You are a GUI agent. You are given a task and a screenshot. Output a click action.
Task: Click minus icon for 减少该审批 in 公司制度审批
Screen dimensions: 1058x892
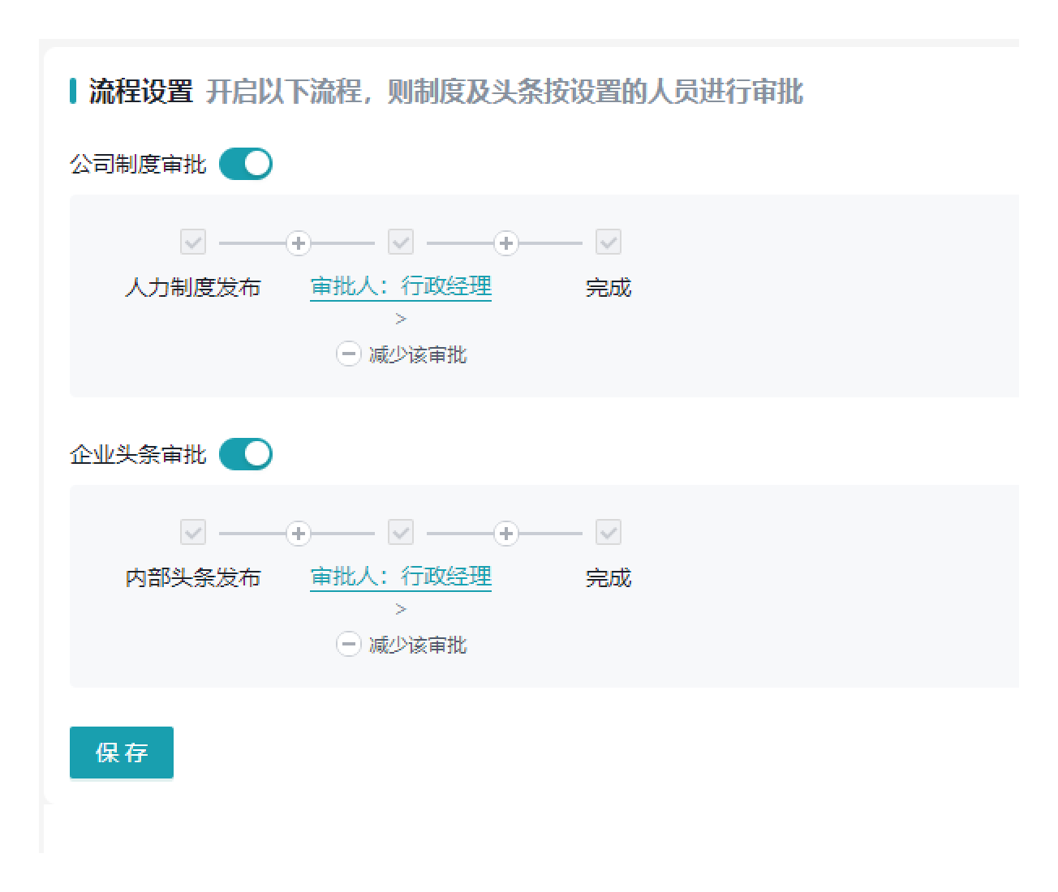tap(349, 354)
